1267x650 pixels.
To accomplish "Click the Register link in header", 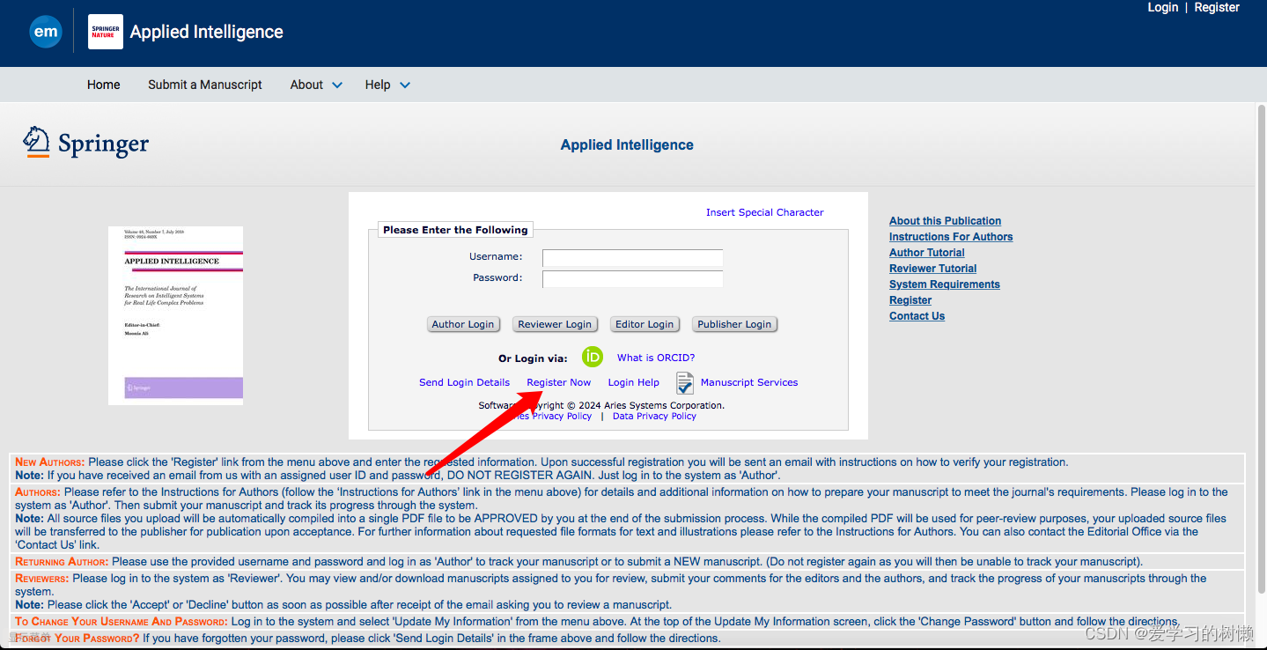I will tap(1217, 7).
